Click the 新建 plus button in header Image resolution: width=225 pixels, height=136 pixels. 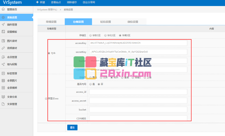tap(40, 3)
